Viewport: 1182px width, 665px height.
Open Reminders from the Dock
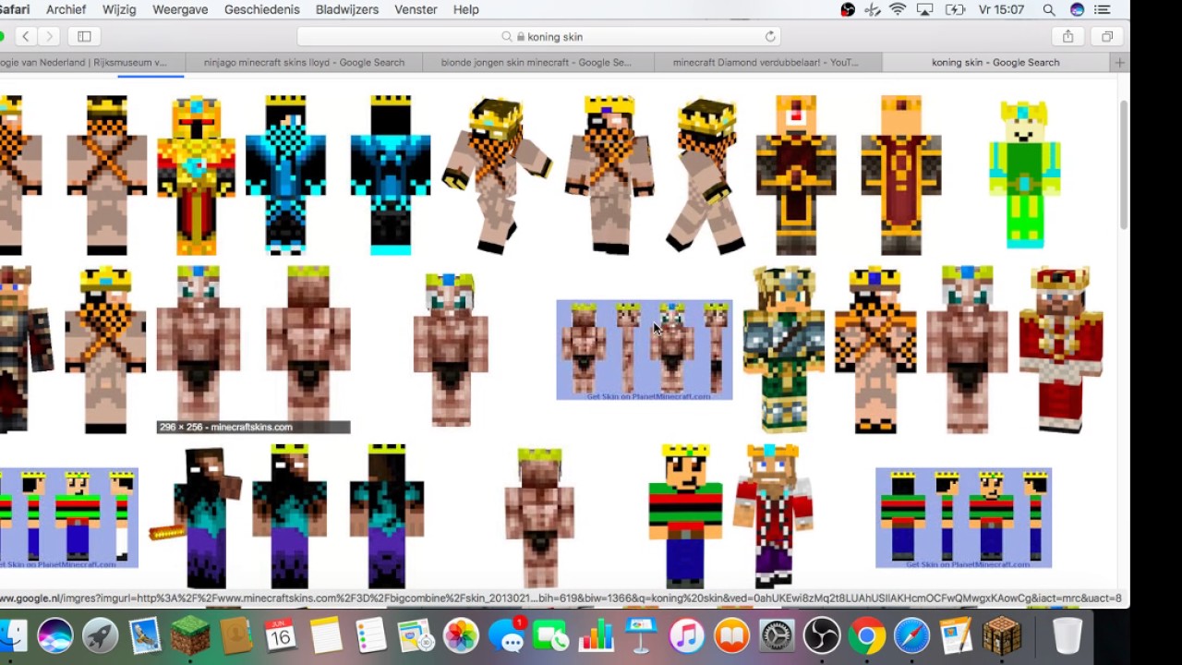[x=371, y=635]
